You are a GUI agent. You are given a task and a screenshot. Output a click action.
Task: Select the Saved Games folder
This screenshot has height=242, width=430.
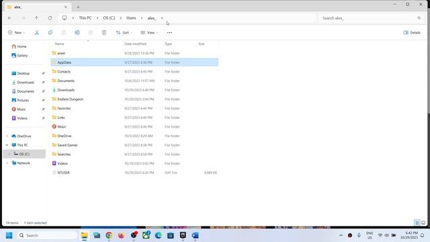tap(67, 145)
